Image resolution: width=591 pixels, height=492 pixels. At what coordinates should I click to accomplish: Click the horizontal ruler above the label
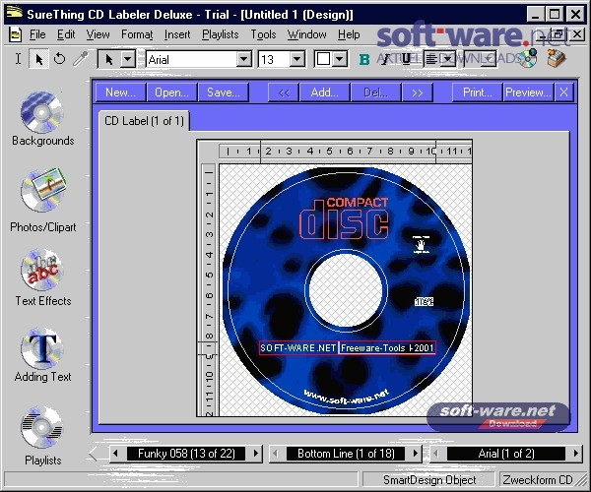point(346,152)
